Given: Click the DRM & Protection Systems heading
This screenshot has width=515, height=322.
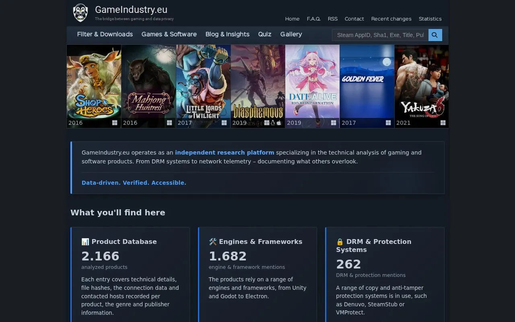Looking at the screenshot, I should click(374, 246).
